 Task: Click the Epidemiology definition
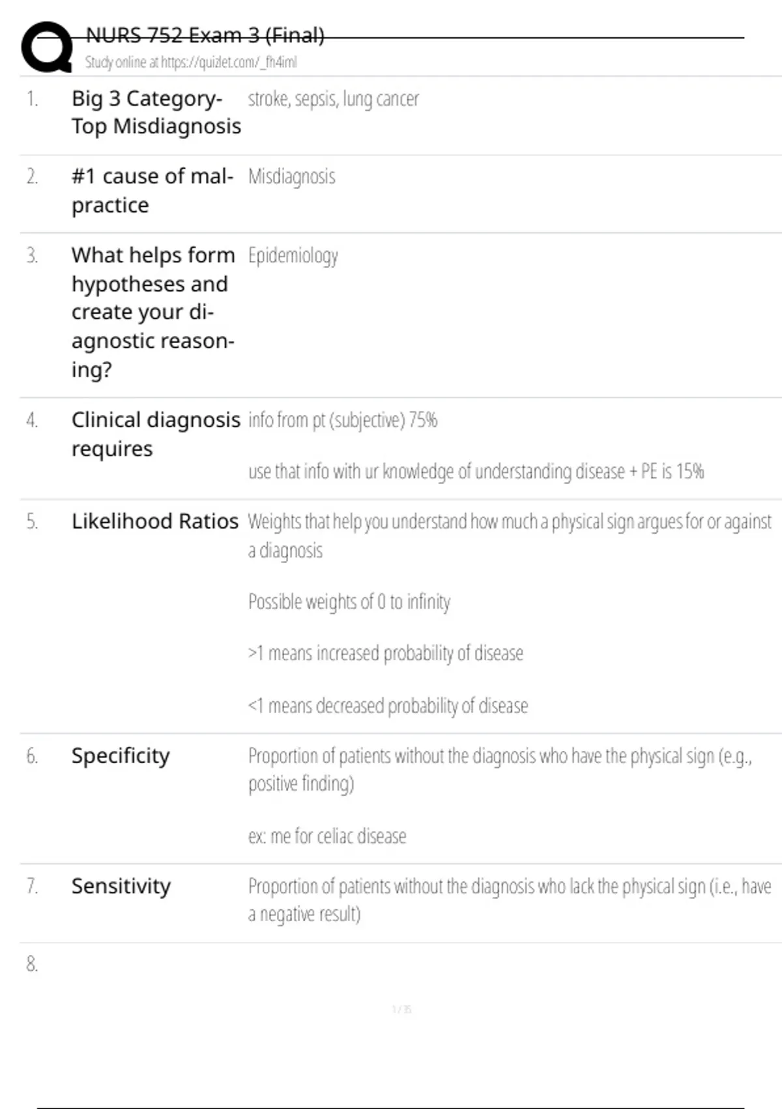pyautogui.click(x=293, y=256)
